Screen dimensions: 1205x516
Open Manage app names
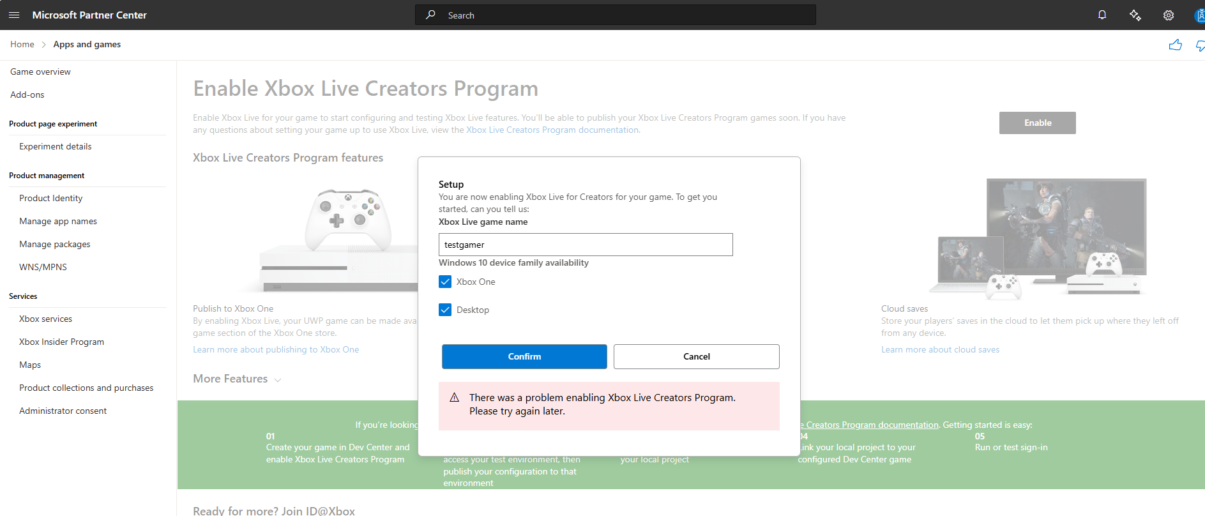(x=58, y=221)
